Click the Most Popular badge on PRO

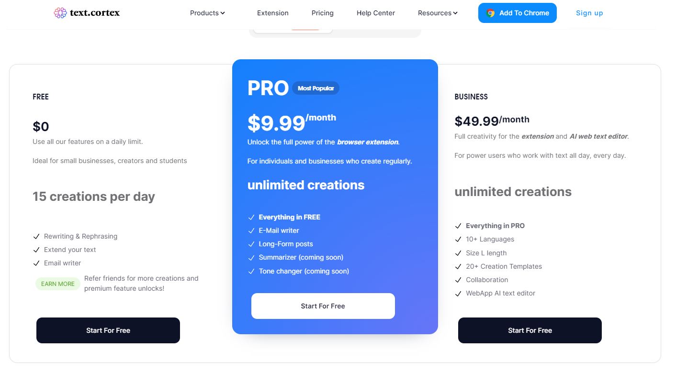click(315, 88)
